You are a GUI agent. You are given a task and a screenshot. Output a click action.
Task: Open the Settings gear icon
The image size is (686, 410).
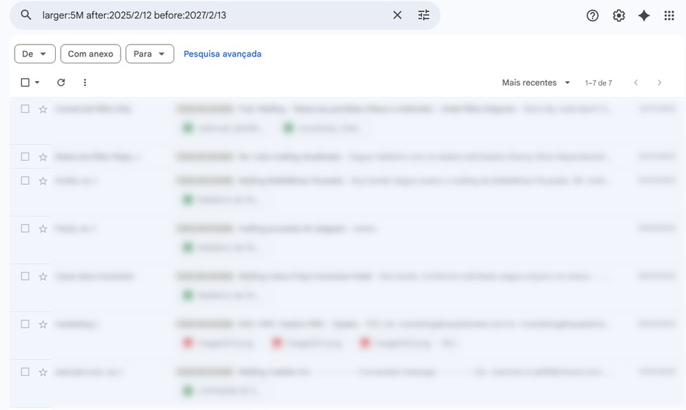coord(618,16)
